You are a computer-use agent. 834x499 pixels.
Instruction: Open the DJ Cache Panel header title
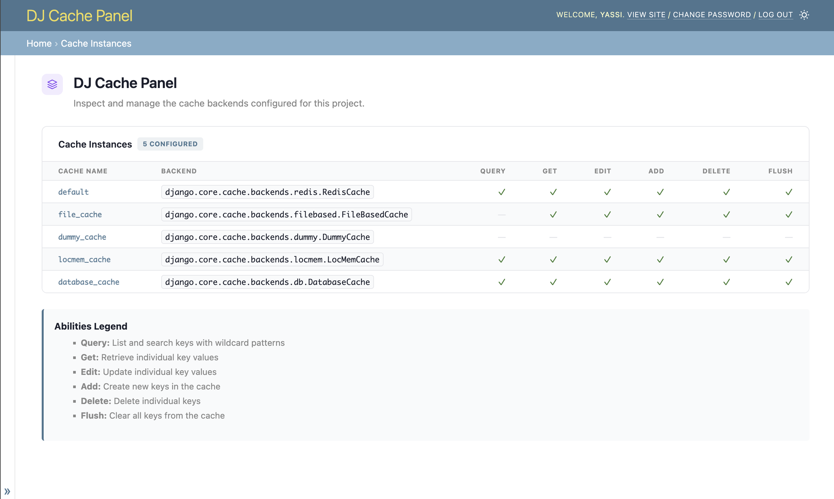coord(79,16)
